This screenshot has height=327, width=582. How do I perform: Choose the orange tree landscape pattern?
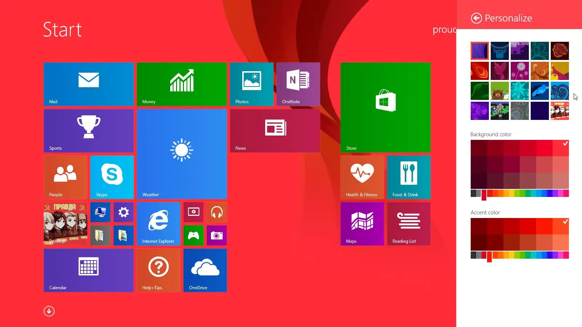point(540,71)
